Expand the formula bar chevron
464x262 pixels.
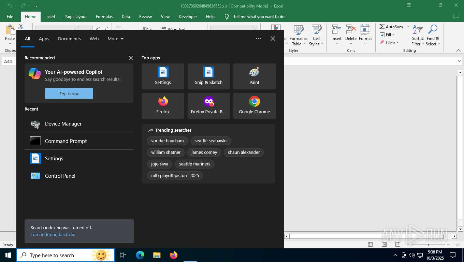pyautogui.click(x=459, y=61)
